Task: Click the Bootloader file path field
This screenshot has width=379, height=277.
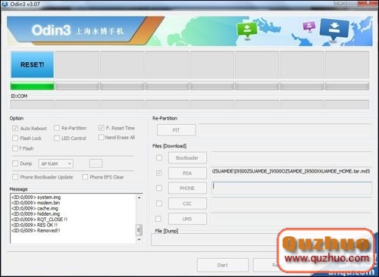Action: coord(291,157)
